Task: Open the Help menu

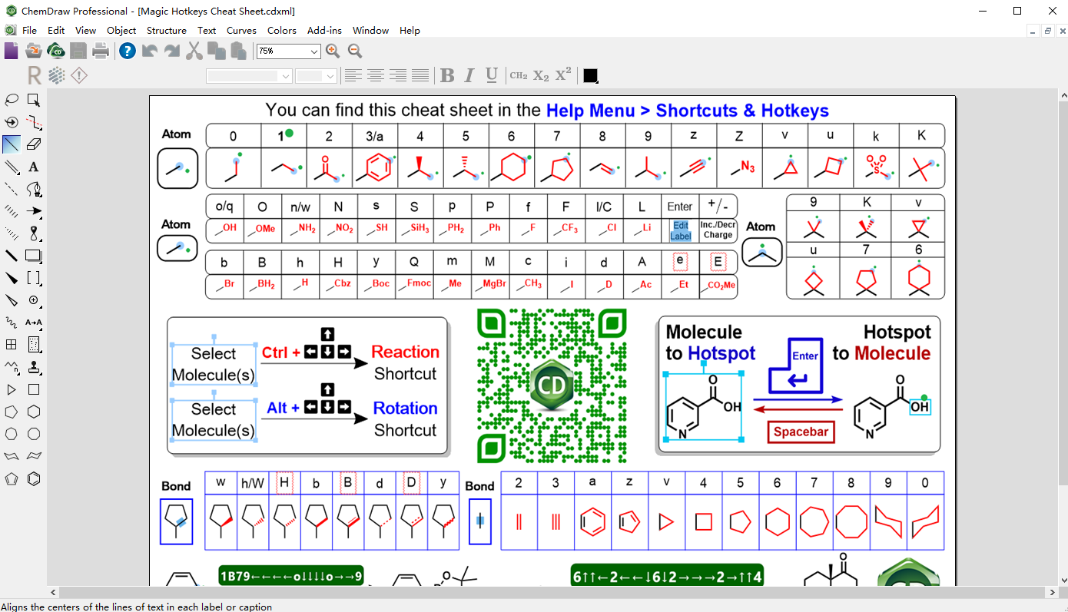Action: [x=410, y=30]
